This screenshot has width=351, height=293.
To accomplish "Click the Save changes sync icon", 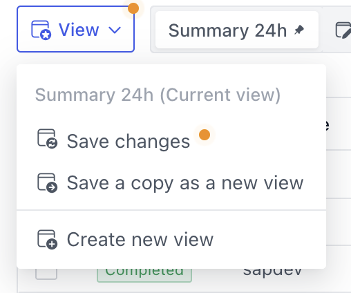I will (x=47, y=139).
